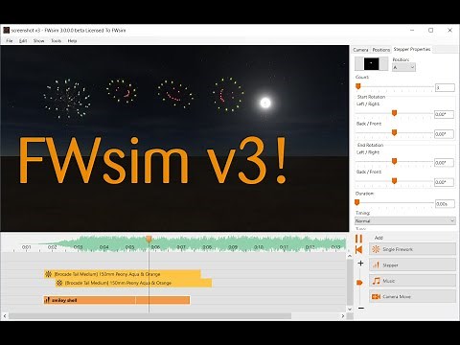This screenshot has width=460, height=345.
Task: Click the Count slider handle
Action: (x=358, y=86)
